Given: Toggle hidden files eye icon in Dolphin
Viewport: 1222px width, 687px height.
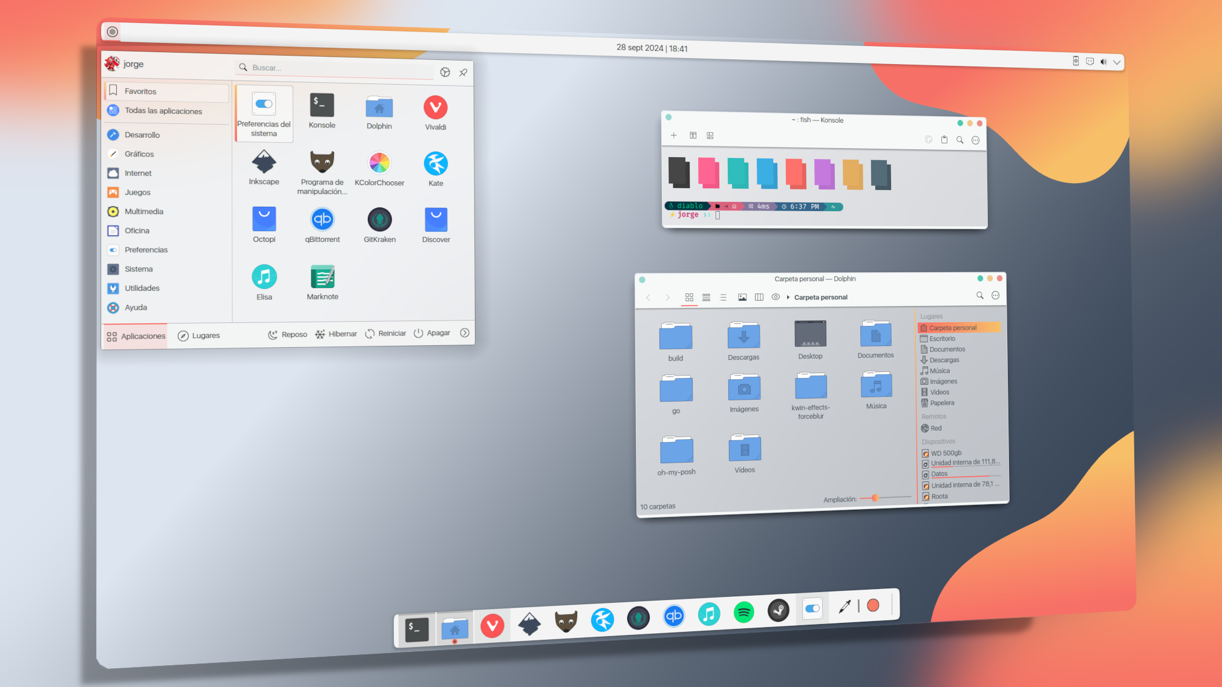Looking at the screenshot, I should 776,296.
